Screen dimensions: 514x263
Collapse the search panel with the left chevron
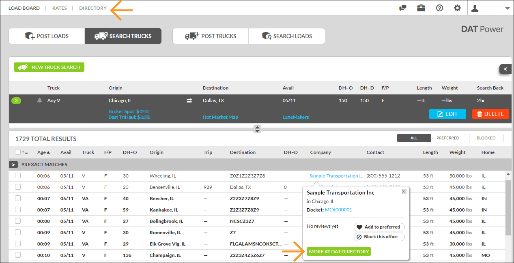tap(505, 69)
